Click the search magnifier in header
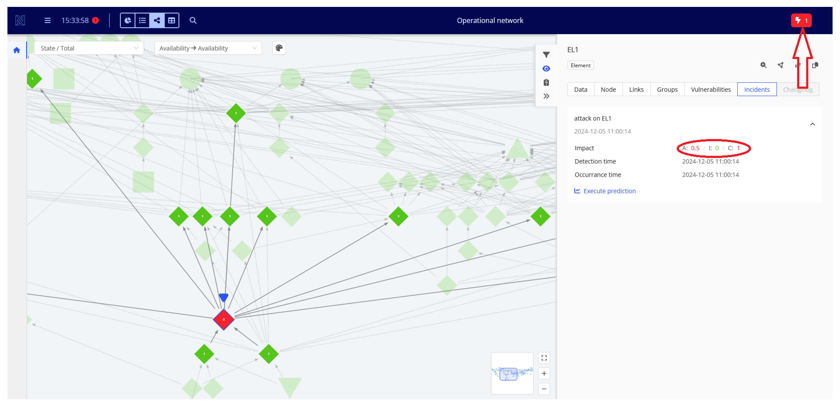 [193, 20]
